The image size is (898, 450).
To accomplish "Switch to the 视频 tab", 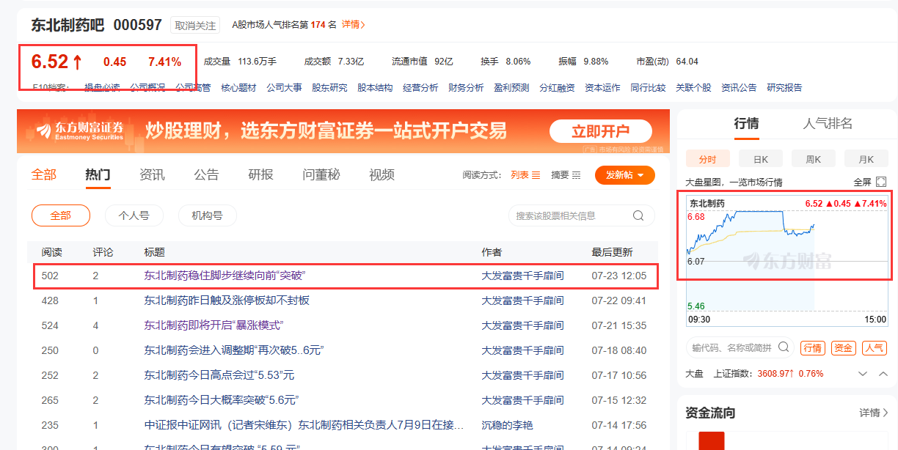I will tap(382, 174).
